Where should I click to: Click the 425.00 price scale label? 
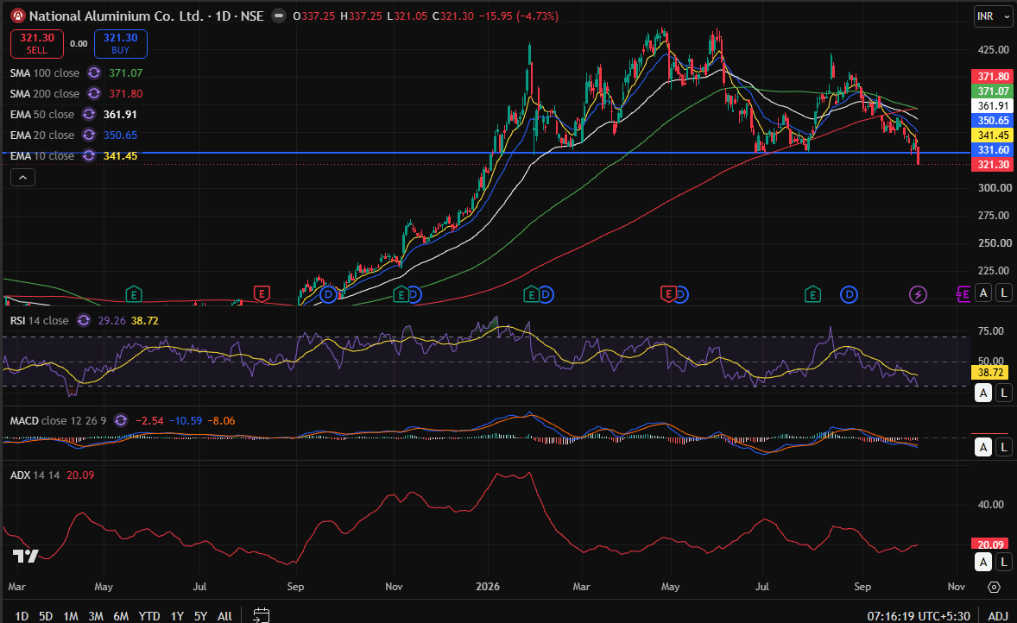(995, 49)
